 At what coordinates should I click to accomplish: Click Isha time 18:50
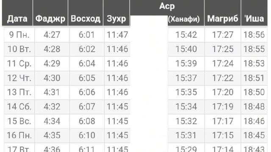pyautogui.click(x=254, y=92)
